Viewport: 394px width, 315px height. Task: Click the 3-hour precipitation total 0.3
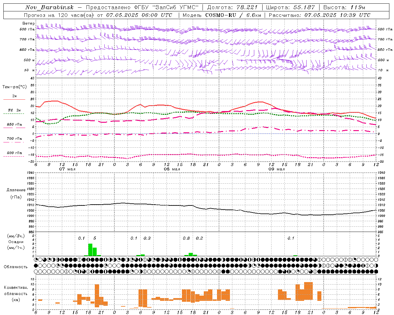(147, 238)
